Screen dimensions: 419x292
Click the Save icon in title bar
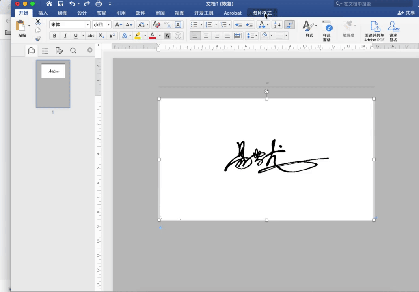[60, 4]
